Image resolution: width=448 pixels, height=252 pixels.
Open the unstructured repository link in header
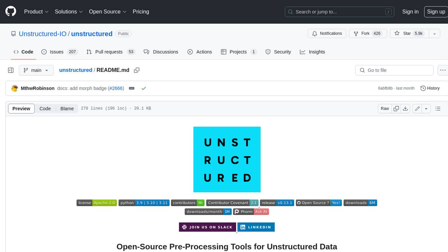pos(92,34)
